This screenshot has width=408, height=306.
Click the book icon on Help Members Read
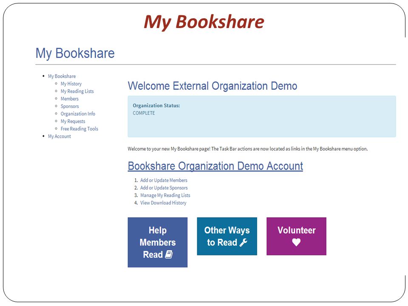click(169, 254)
